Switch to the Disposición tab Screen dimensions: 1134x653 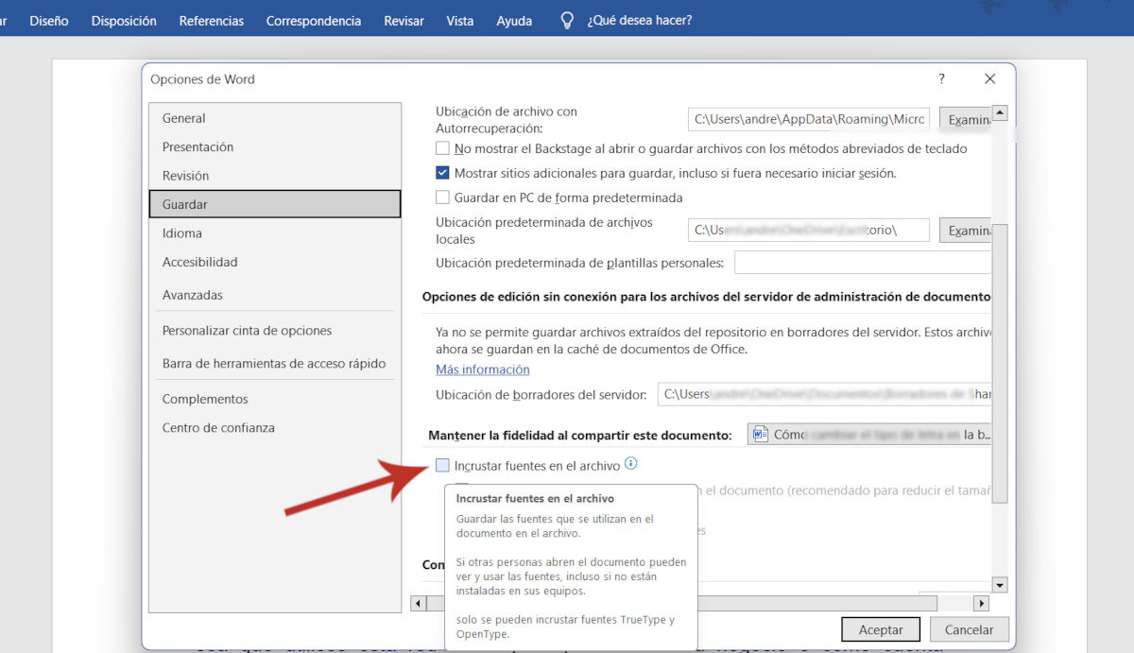point(124,20)
